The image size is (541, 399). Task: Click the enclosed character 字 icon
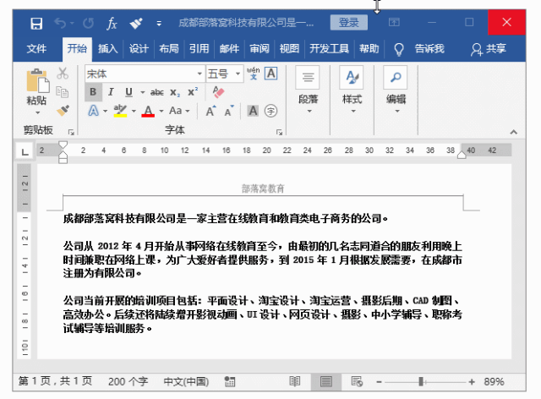pyautogui.click(x=270, y=111)
